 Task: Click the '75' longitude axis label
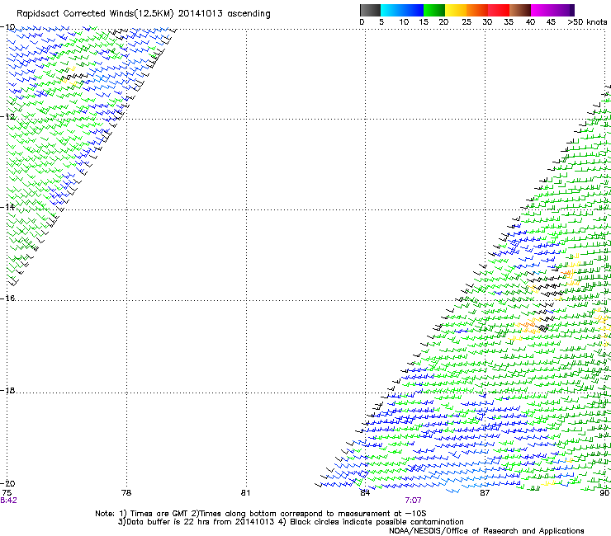[x=7, y=493]
